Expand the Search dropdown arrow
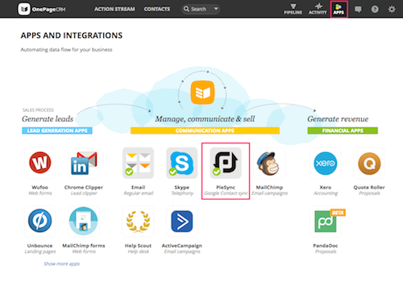Viewport: 403px width, 290px height. [x=216, y=9]
